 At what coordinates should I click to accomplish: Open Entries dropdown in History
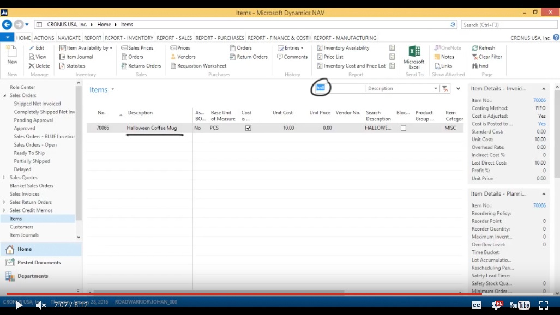point(290,48)
